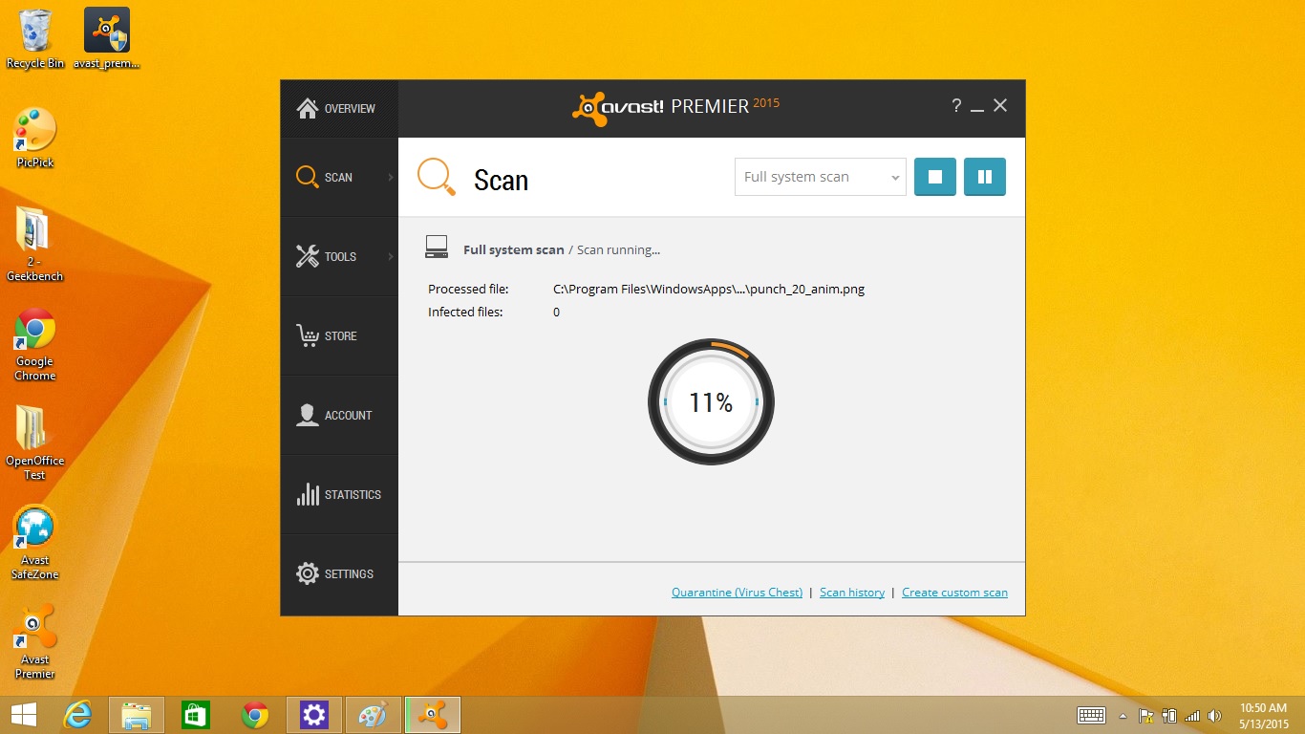This screenshot has width=1305, height=734.
Task: Stop the running scan
Action: tap(935, 177)
